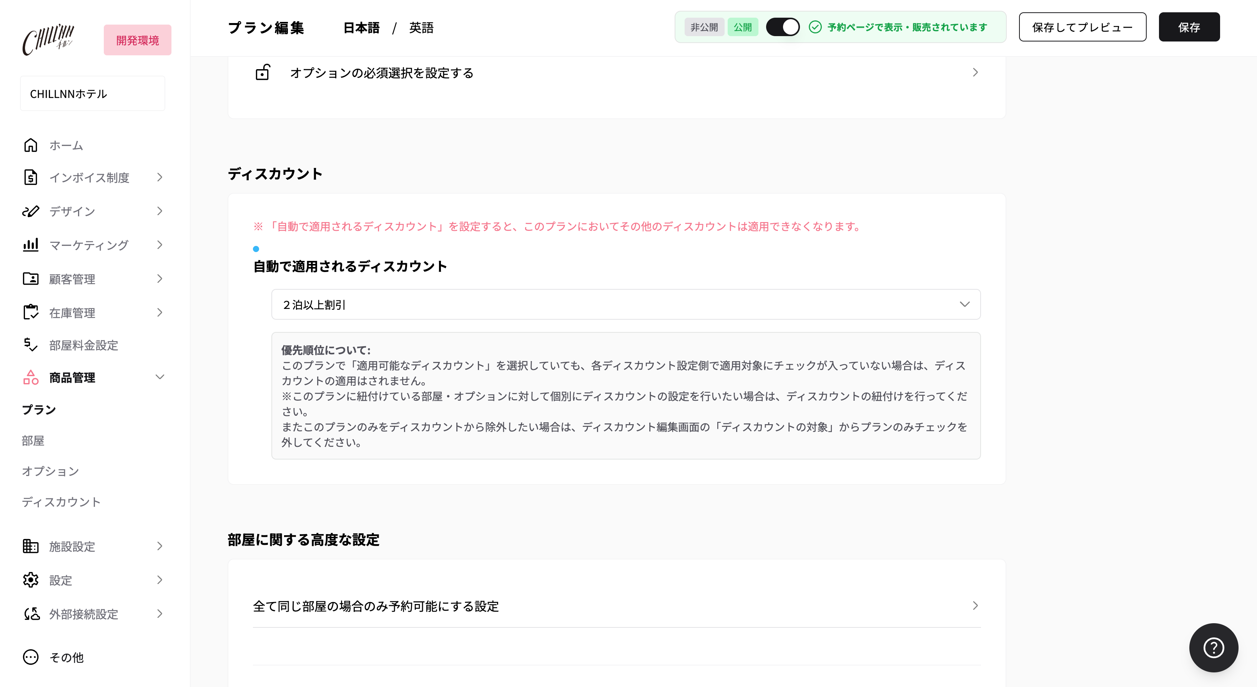Open the help question mark button

[1213, 647]
